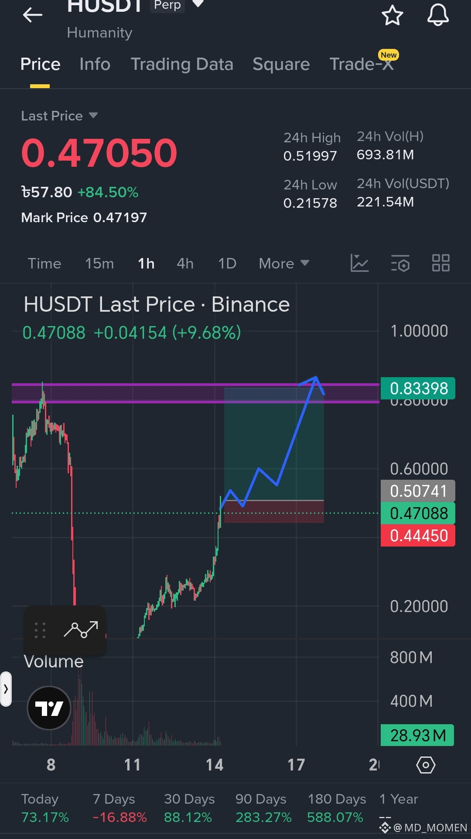Image resolution: width=471 pixels, height=839 pixels.
Task: Select the 15m interval
Action: 99,264
